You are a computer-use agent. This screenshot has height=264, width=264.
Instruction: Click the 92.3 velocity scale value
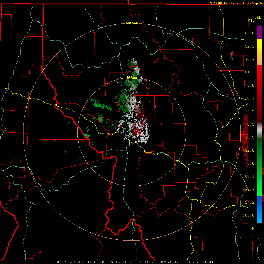tap(250, 46)
